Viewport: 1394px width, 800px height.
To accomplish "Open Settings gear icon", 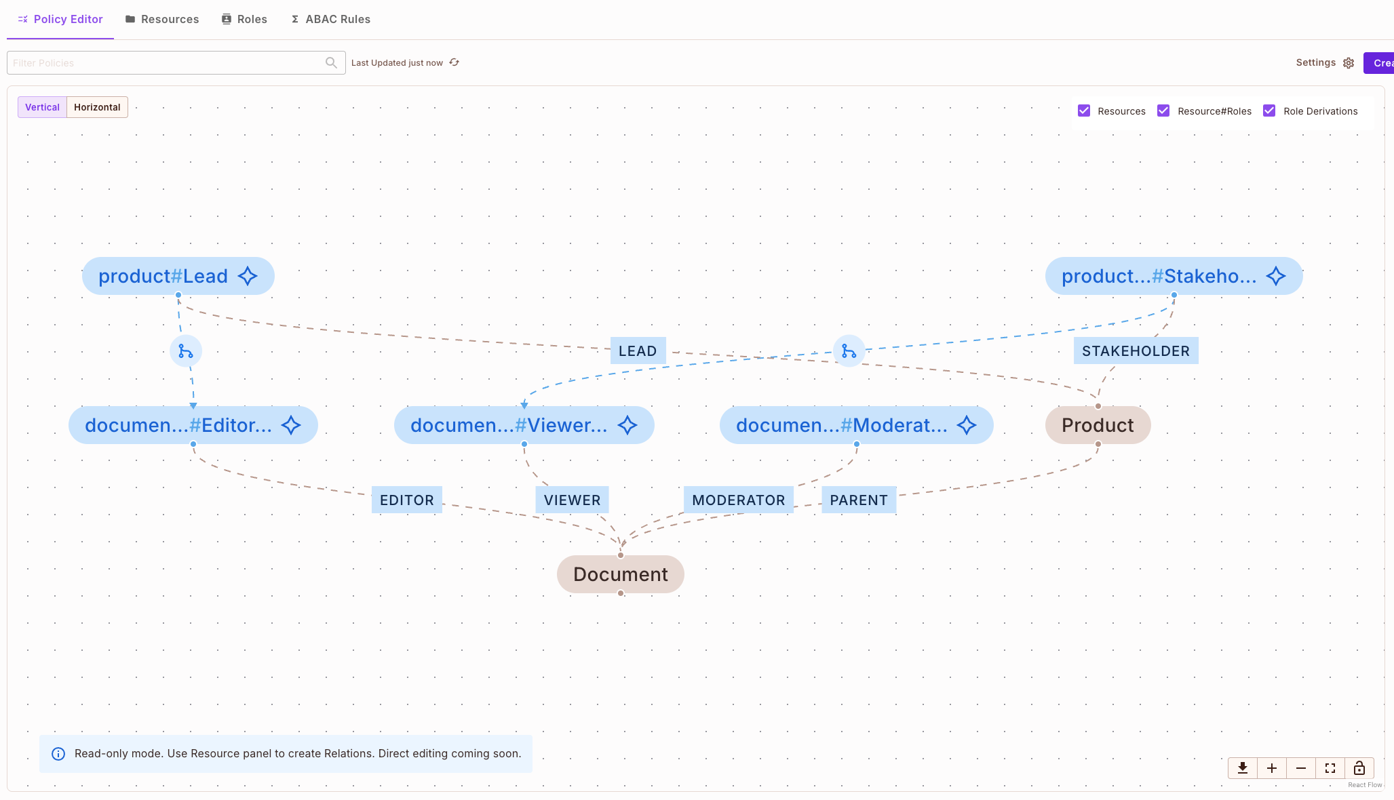I will 1349,63.
